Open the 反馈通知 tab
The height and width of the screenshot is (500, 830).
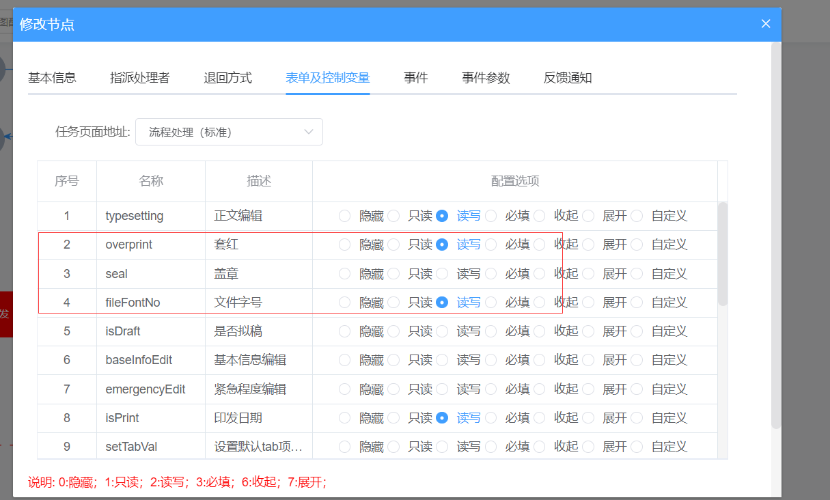[x=568, y=78]
